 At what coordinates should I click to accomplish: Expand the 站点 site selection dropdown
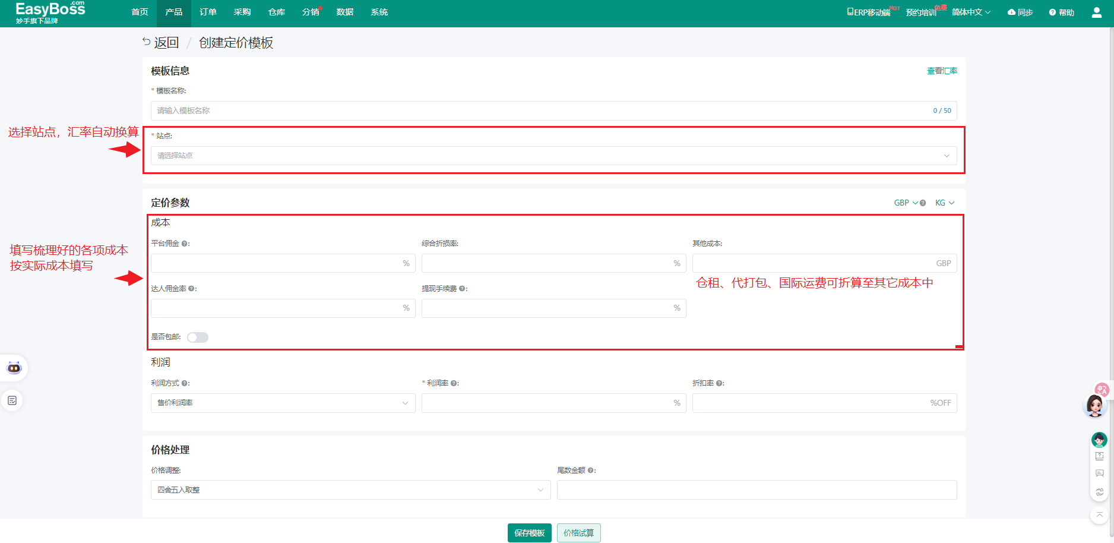pyautogui.click(x=553, y=156)
